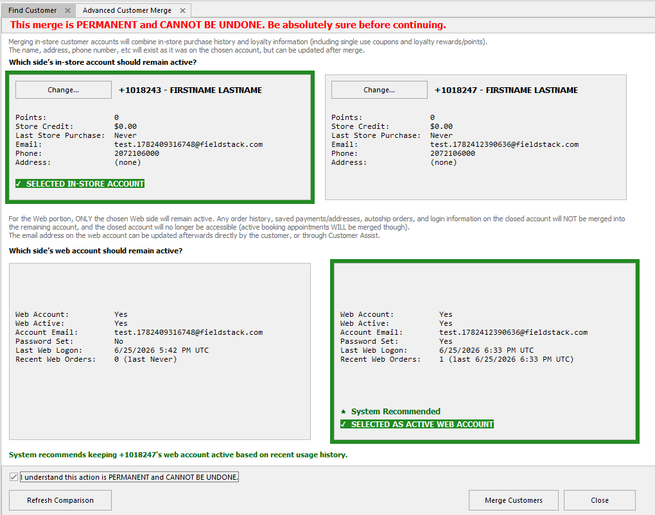The height and width of the screenshot is (515, 655).
Task: Click the System Recommended star label
Action: click(390, 412)
